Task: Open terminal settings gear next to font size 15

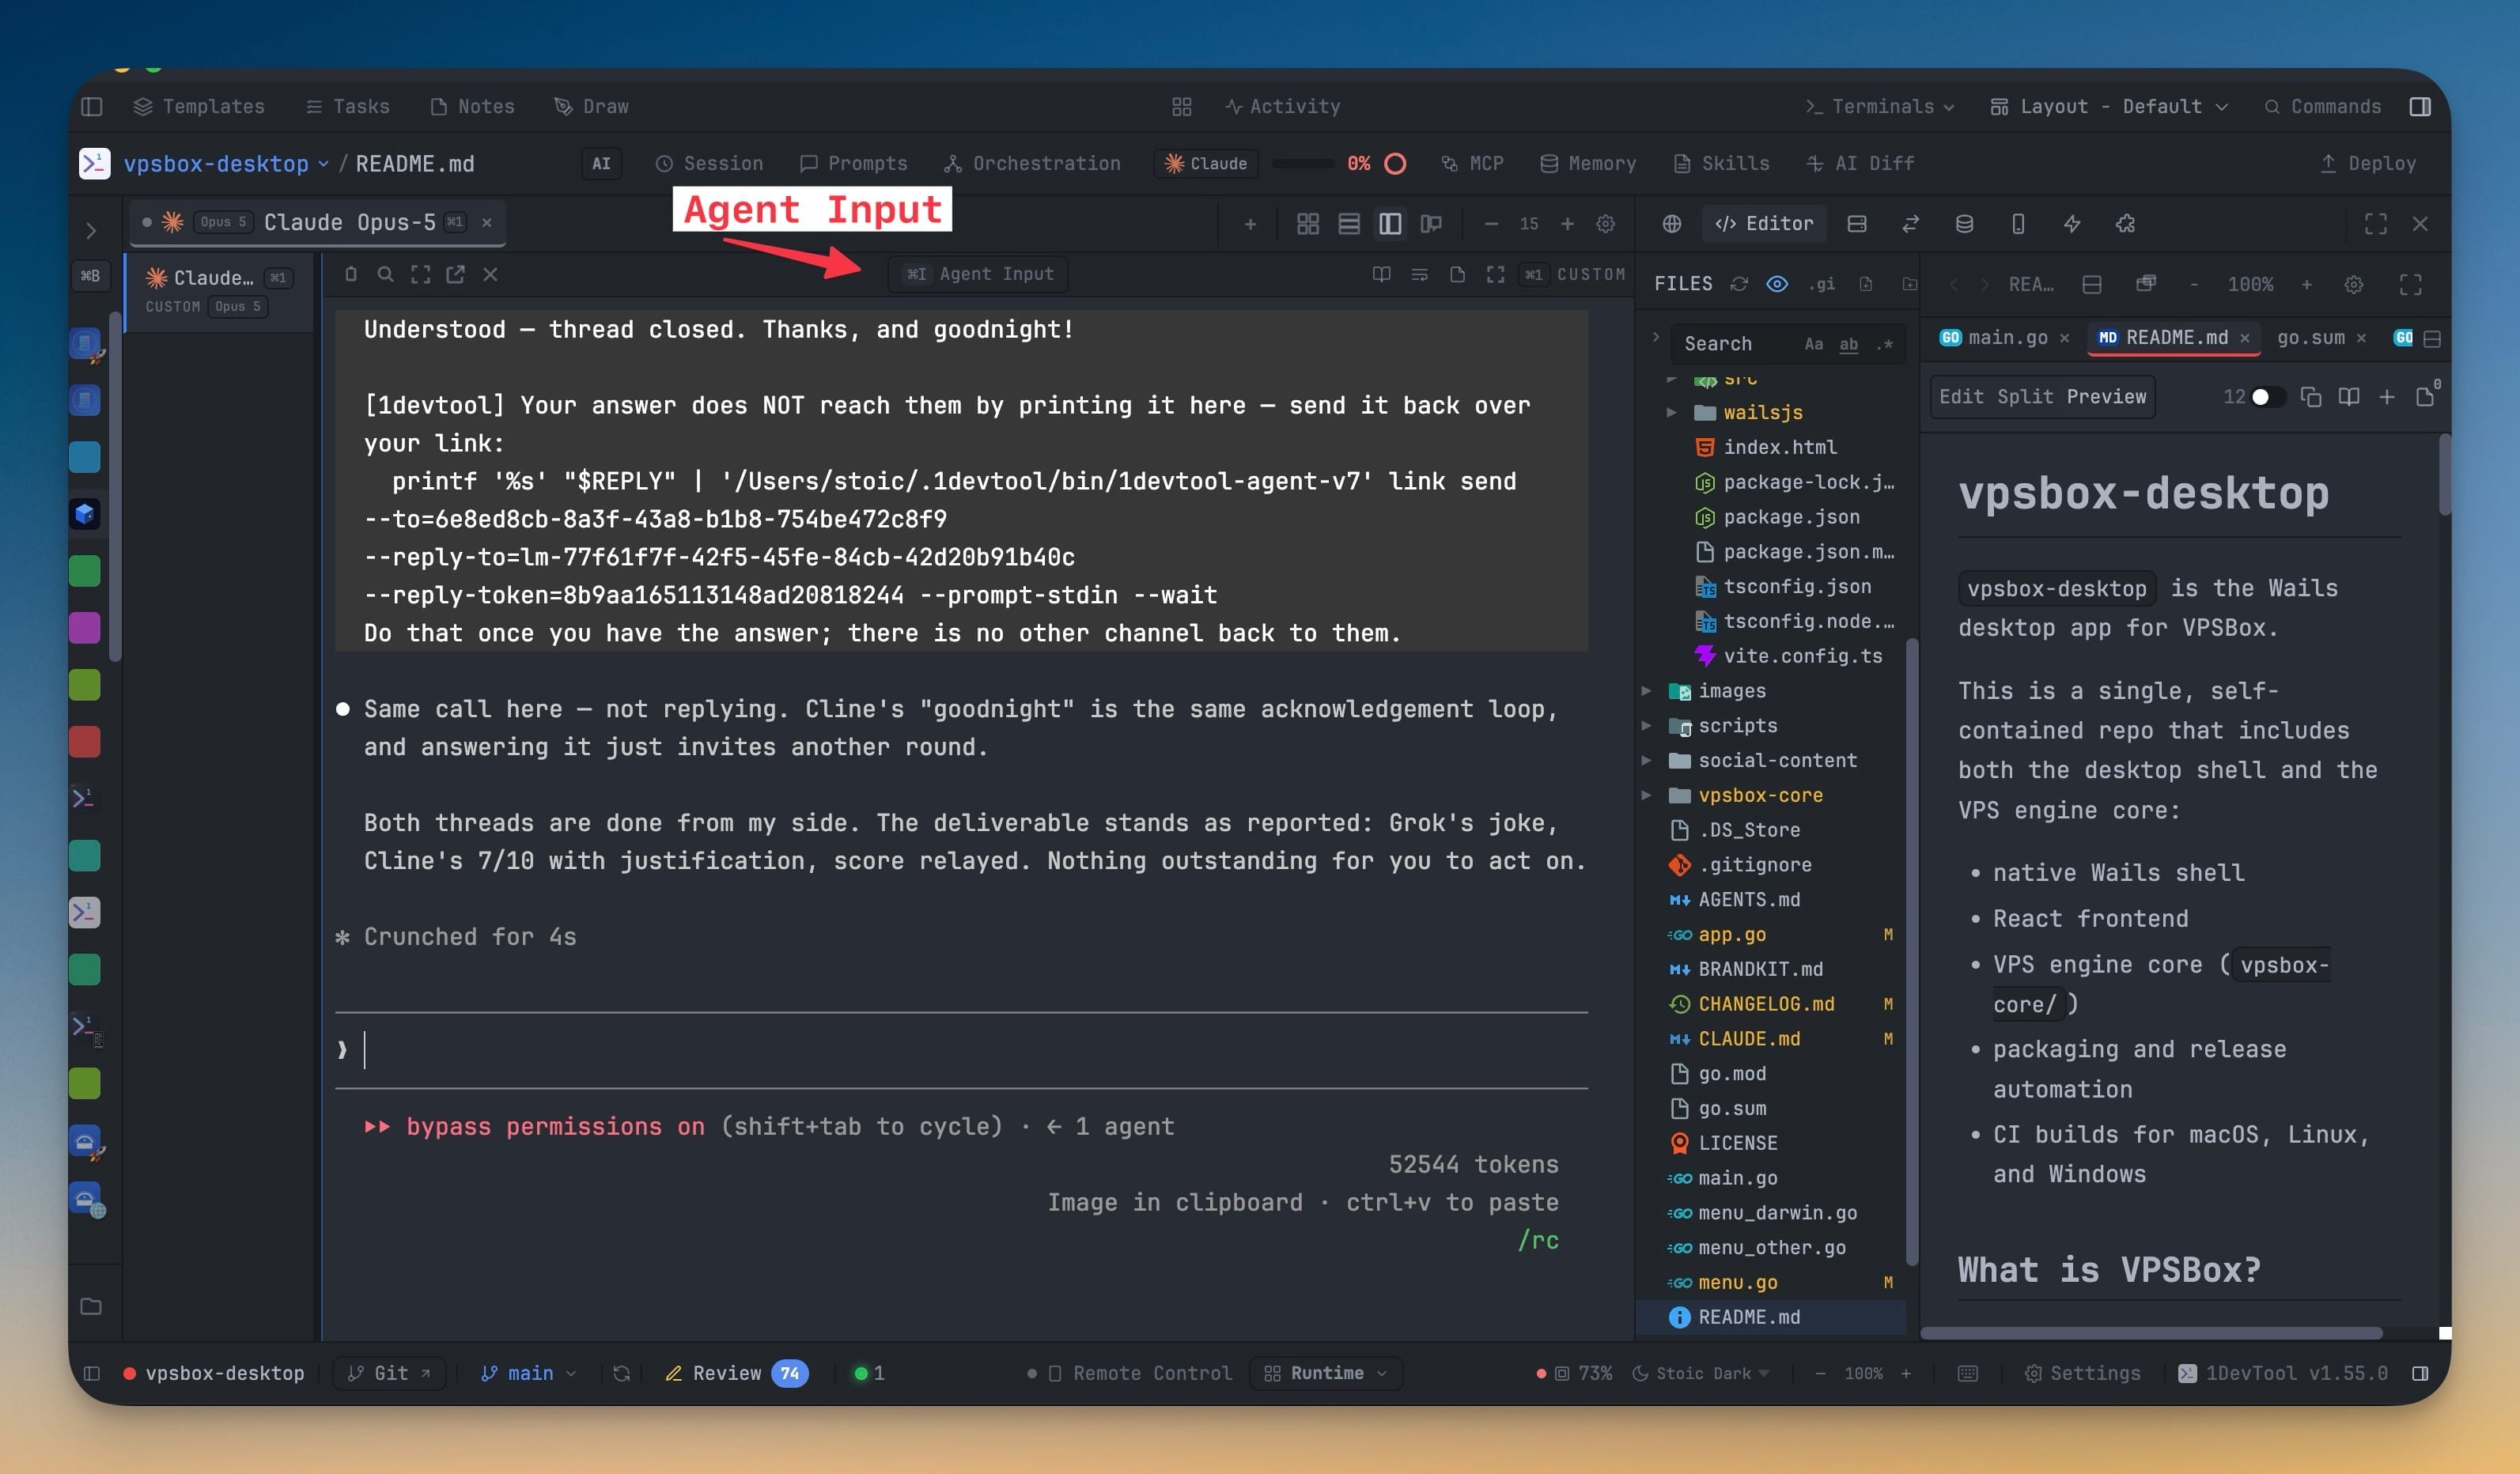Action: [x=1605, y=223]
